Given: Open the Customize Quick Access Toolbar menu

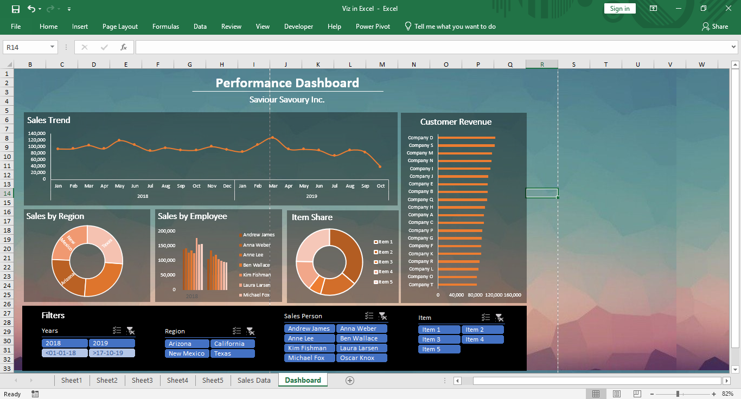Looking at the screenshot, I should [x=68, y=9].
